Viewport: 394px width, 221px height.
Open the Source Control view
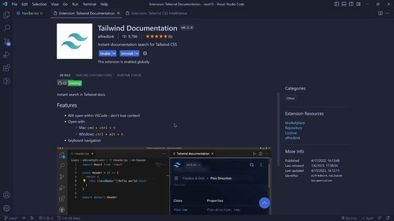[7, 41]
